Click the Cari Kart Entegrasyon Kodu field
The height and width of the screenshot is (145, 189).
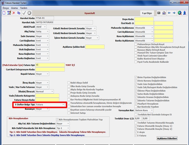click(50, 70)
